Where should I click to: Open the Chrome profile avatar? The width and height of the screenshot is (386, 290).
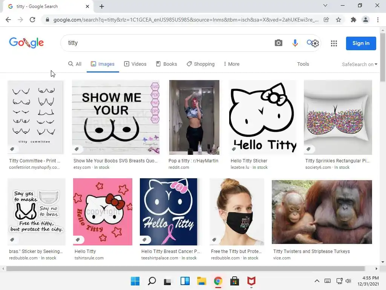pos(366,20)
